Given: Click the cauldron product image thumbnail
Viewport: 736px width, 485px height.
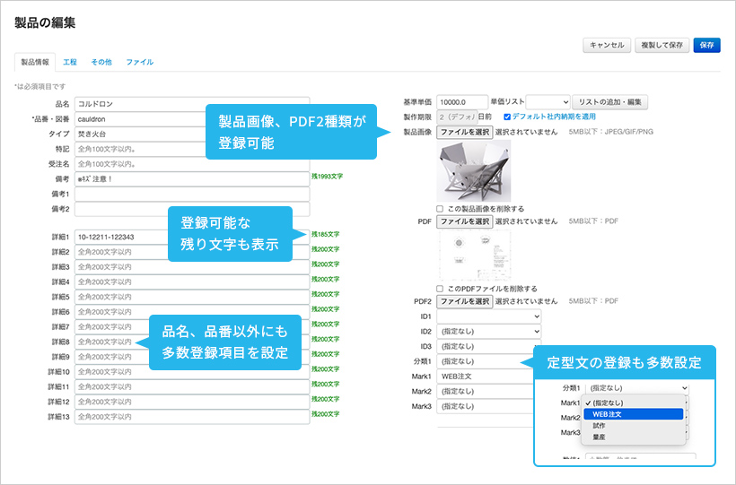Looking at the screenshot, I should (474, 170).
